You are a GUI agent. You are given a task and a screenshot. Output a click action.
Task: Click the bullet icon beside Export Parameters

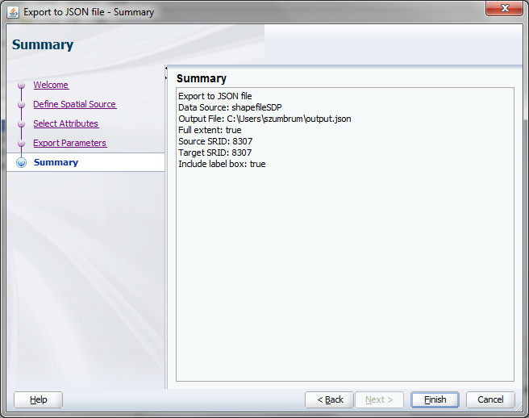click(x=21, y=144)
